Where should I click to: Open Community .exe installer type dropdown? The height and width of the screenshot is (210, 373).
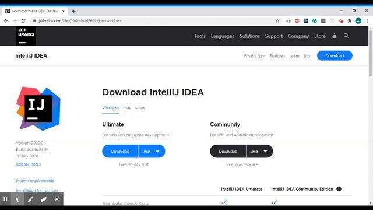(x=259, y=152)
